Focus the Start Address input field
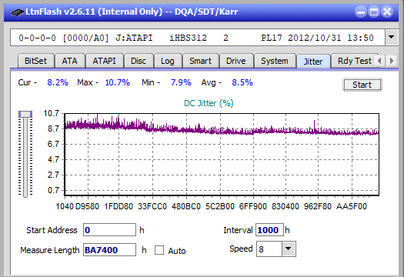Screen dimensions: 404x277 [109, 230]
